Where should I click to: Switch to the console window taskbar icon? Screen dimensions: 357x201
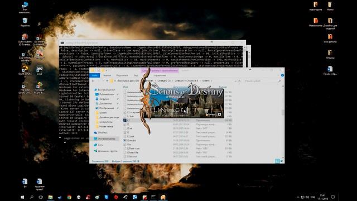153,197
